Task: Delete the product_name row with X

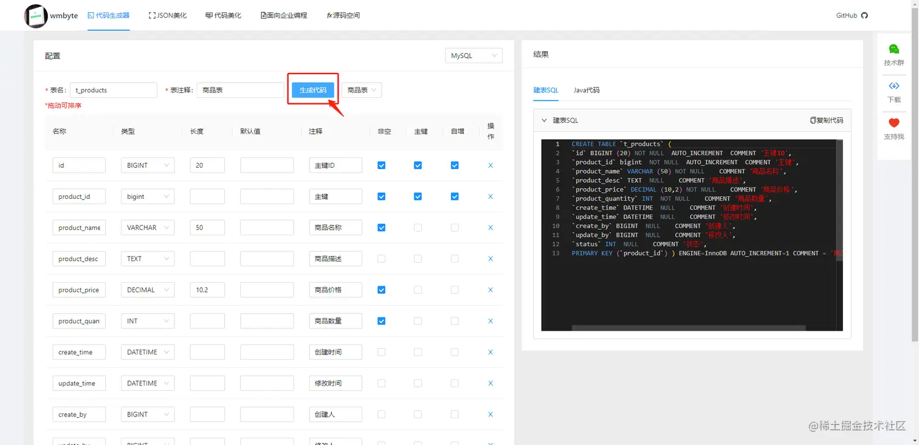Action: click(490, 227)
